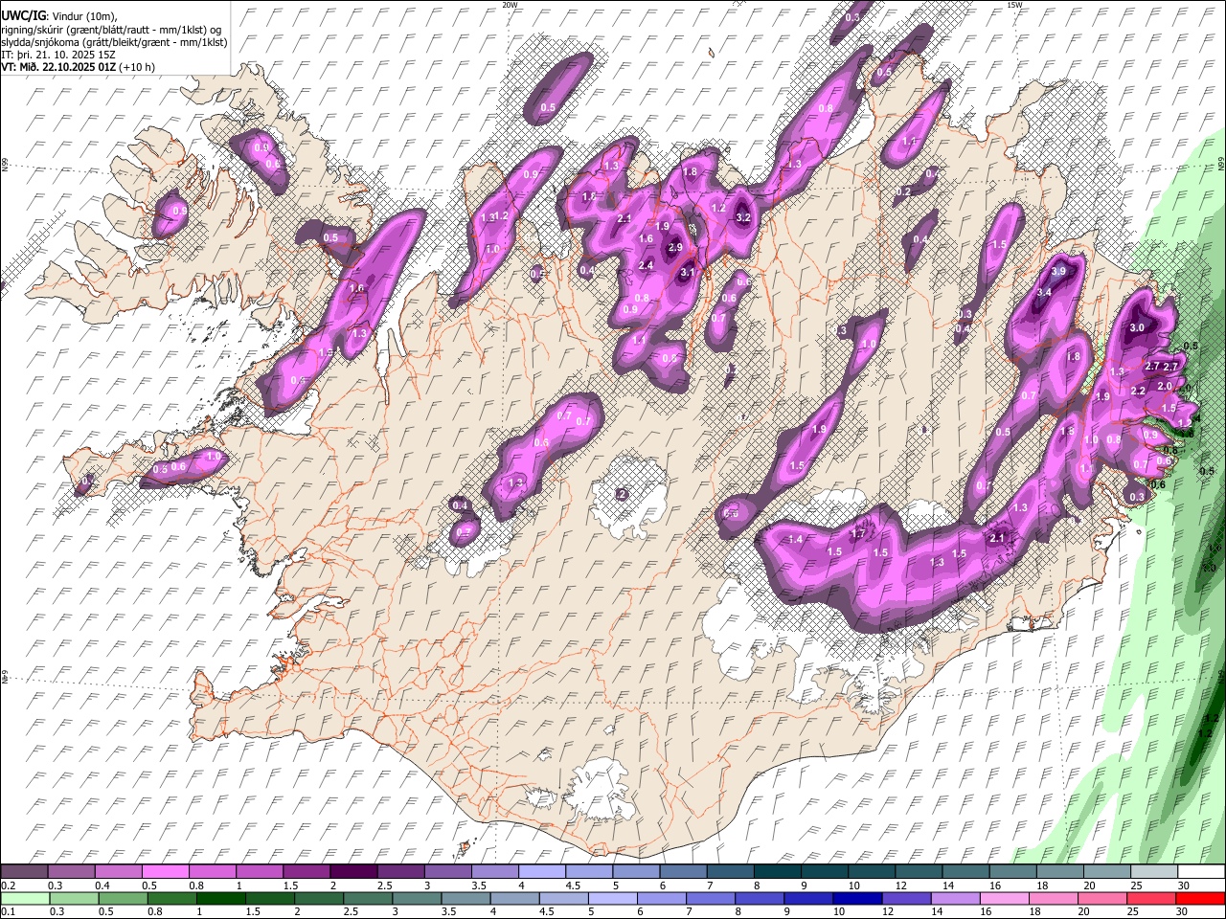Click the 2.0 snowfall value on the map
This screenshot has height=919, width=1226.
pos(1165,387)
